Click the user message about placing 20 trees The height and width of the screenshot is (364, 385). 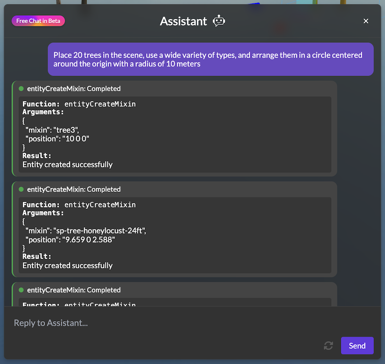[x=210, y=59]
